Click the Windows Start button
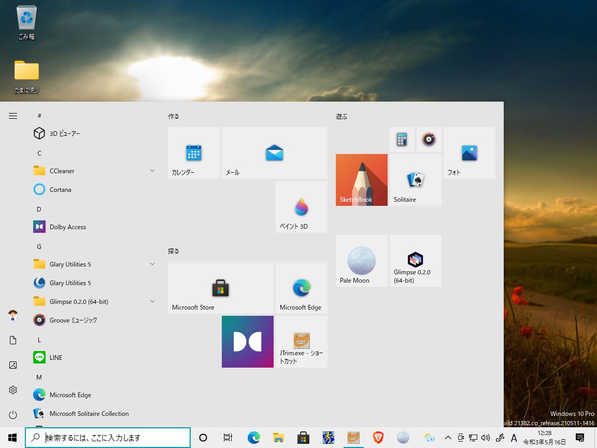The image size is (597, 448). 12,438
